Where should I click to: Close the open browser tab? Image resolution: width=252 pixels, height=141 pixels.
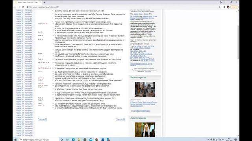tap(40, 2)
